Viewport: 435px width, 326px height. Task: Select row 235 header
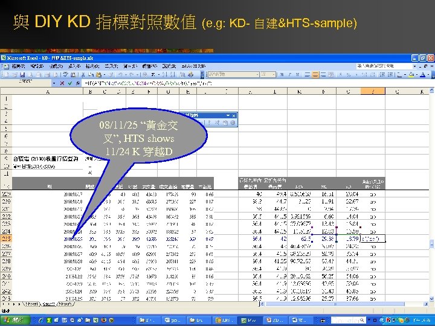coord(6,238)
